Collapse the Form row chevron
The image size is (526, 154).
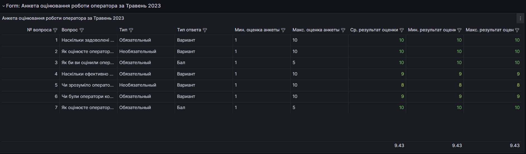pyautogui.click(x=4, y=6)
